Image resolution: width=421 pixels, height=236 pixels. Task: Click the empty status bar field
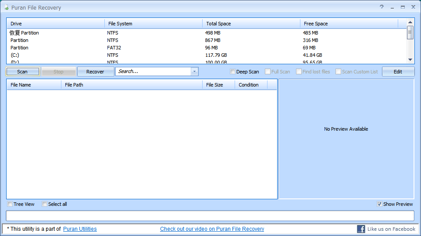pyautogui.click(x=210, y=215)
